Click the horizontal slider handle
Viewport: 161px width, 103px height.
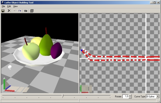point(63,96)
